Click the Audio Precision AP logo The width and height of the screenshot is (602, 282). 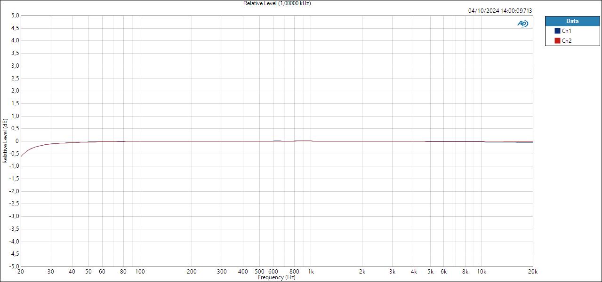coord(522,22)
